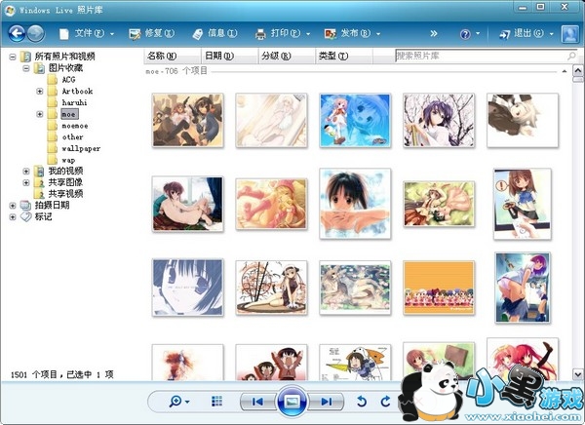This screenshot has height=425, width=585.
Task: Click the scrollbar up arrow
Action: (x=578, y=70)
